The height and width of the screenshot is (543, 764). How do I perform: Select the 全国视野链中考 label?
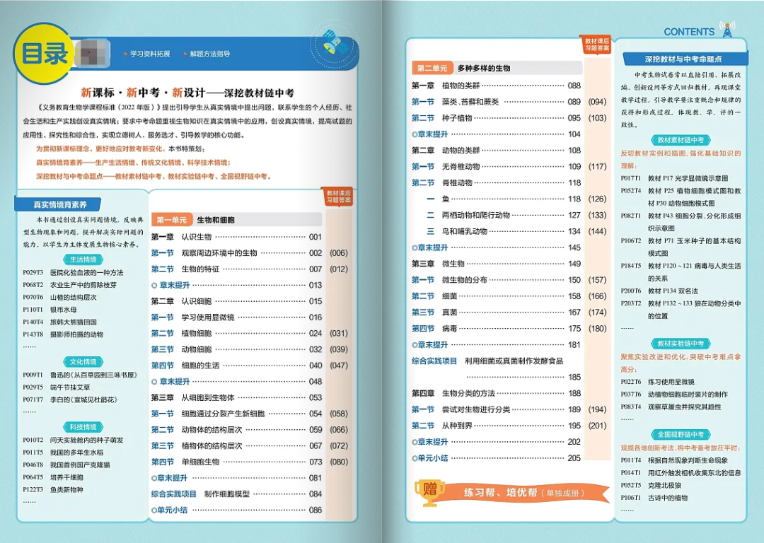pyautogui.click(x=681, y=434)
